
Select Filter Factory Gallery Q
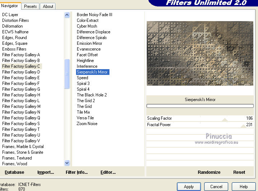pos(21,118)
